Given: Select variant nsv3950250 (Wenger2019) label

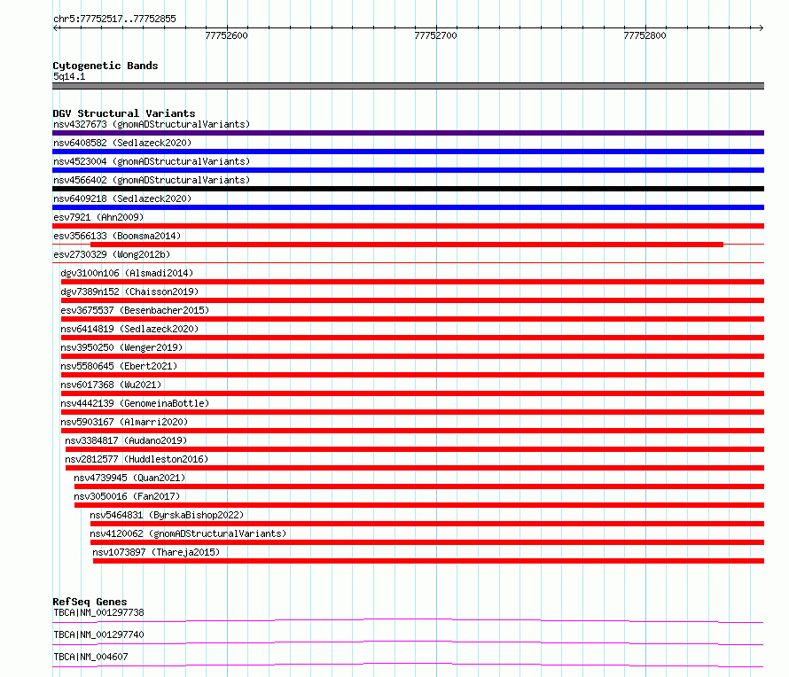Looking at the screenshot, I should pyautogui.click(x=121, y=347).
